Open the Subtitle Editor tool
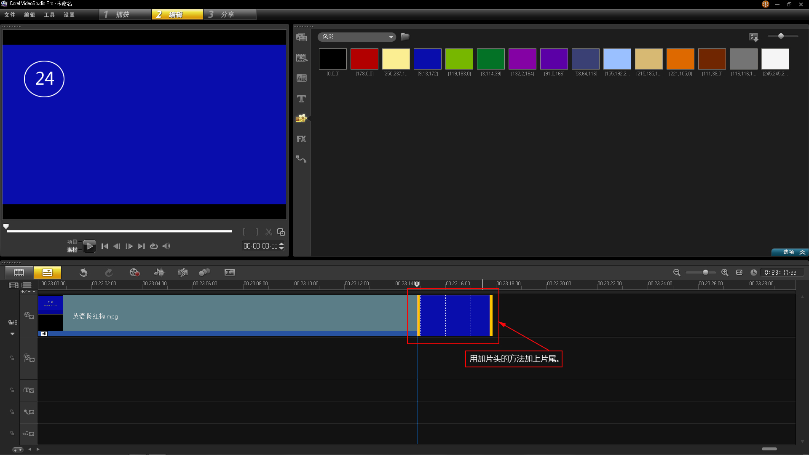Image resolution: width=809 pixels, height=455 pixels. pyautogui.click(x=229, y=273)
